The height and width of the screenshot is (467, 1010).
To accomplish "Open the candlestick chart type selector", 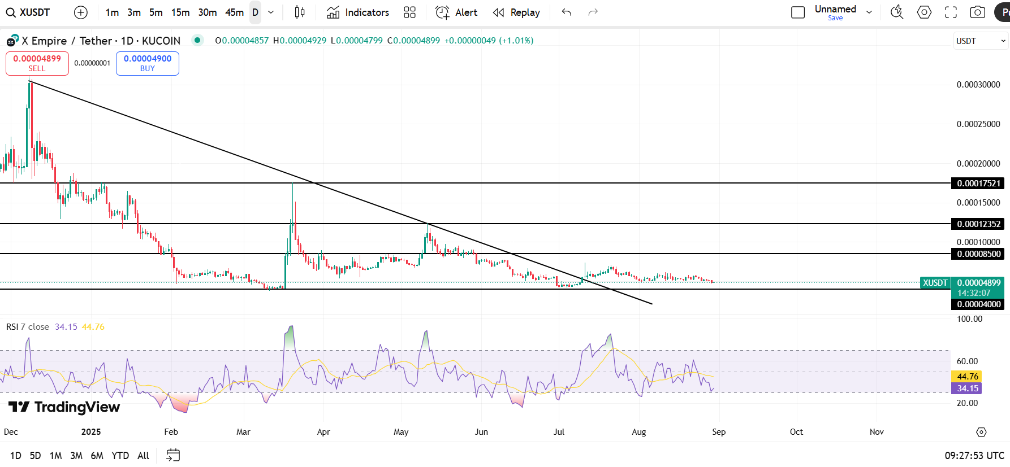I will 300,12.
